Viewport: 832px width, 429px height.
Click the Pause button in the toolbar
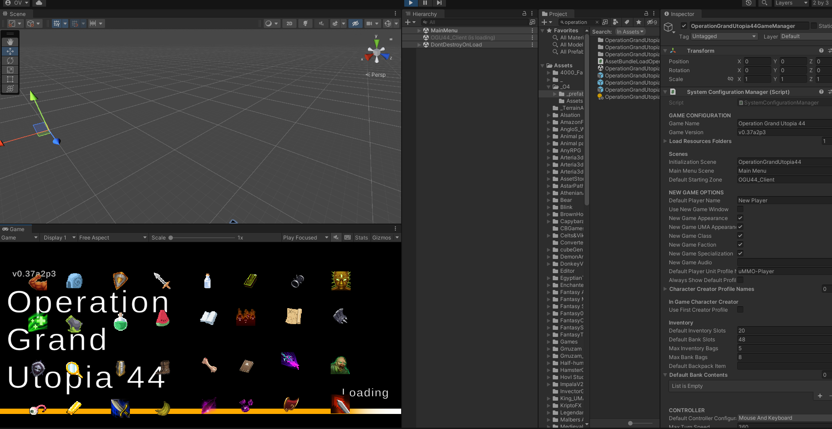[x=425, y=3]
